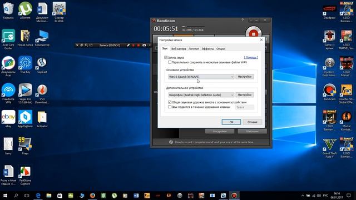Viewport: 356px width, 200px height.
Task: Open Bandicam help question mark
Action: pyautogui.click(x=243, y=20)
